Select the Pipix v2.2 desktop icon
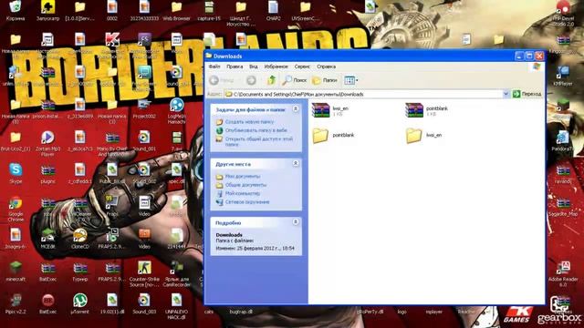Viewport: 584px width, 328px height. pyautogui.click(x=16, y=303)
